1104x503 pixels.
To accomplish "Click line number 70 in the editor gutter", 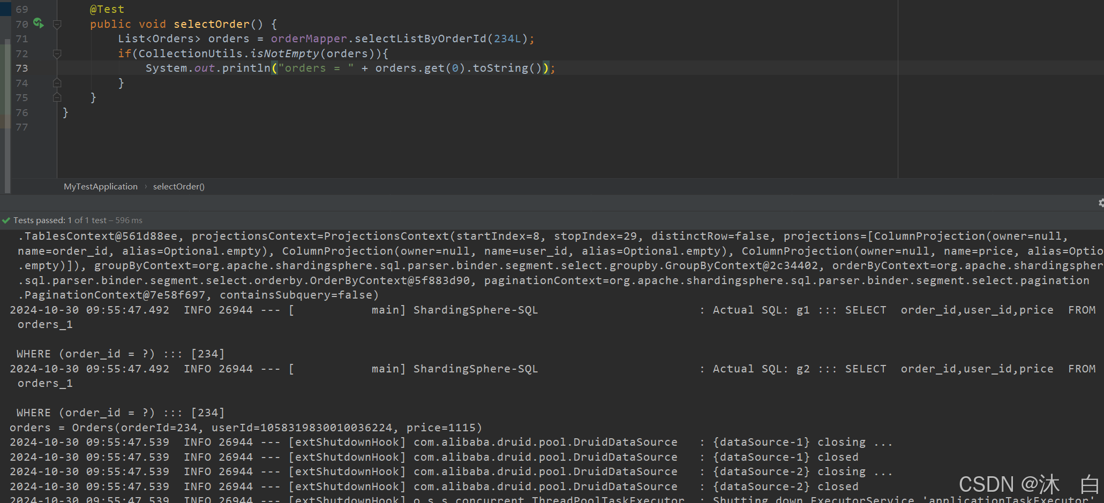I will (22, 24).
